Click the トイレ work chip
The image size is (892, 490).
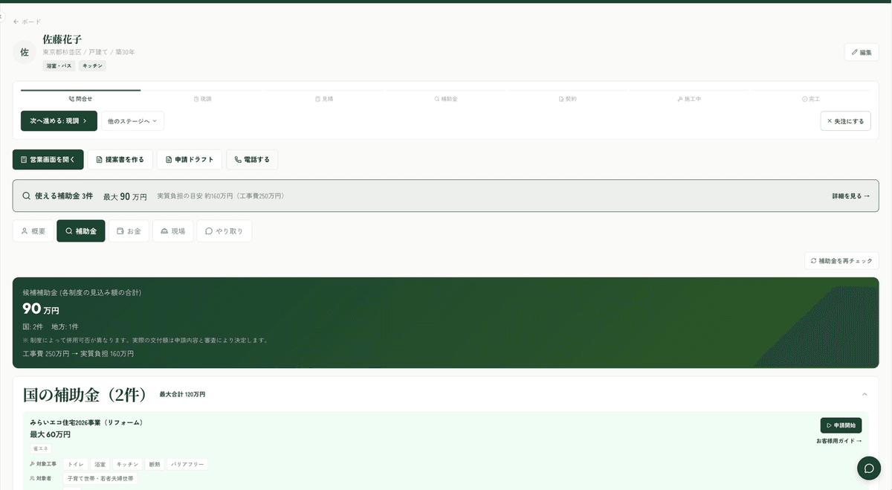point(76,464)
